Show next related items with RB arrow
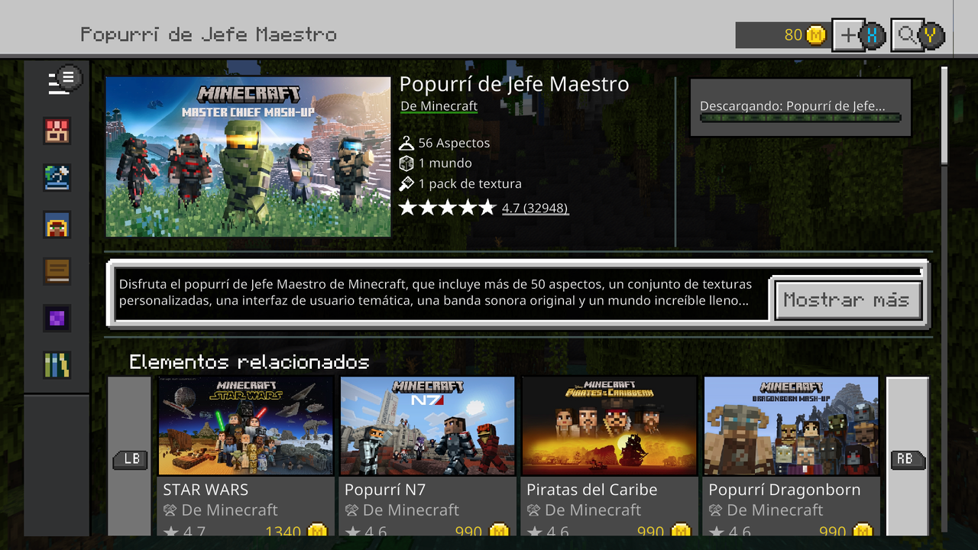978x550 pixels. point(907,458)
